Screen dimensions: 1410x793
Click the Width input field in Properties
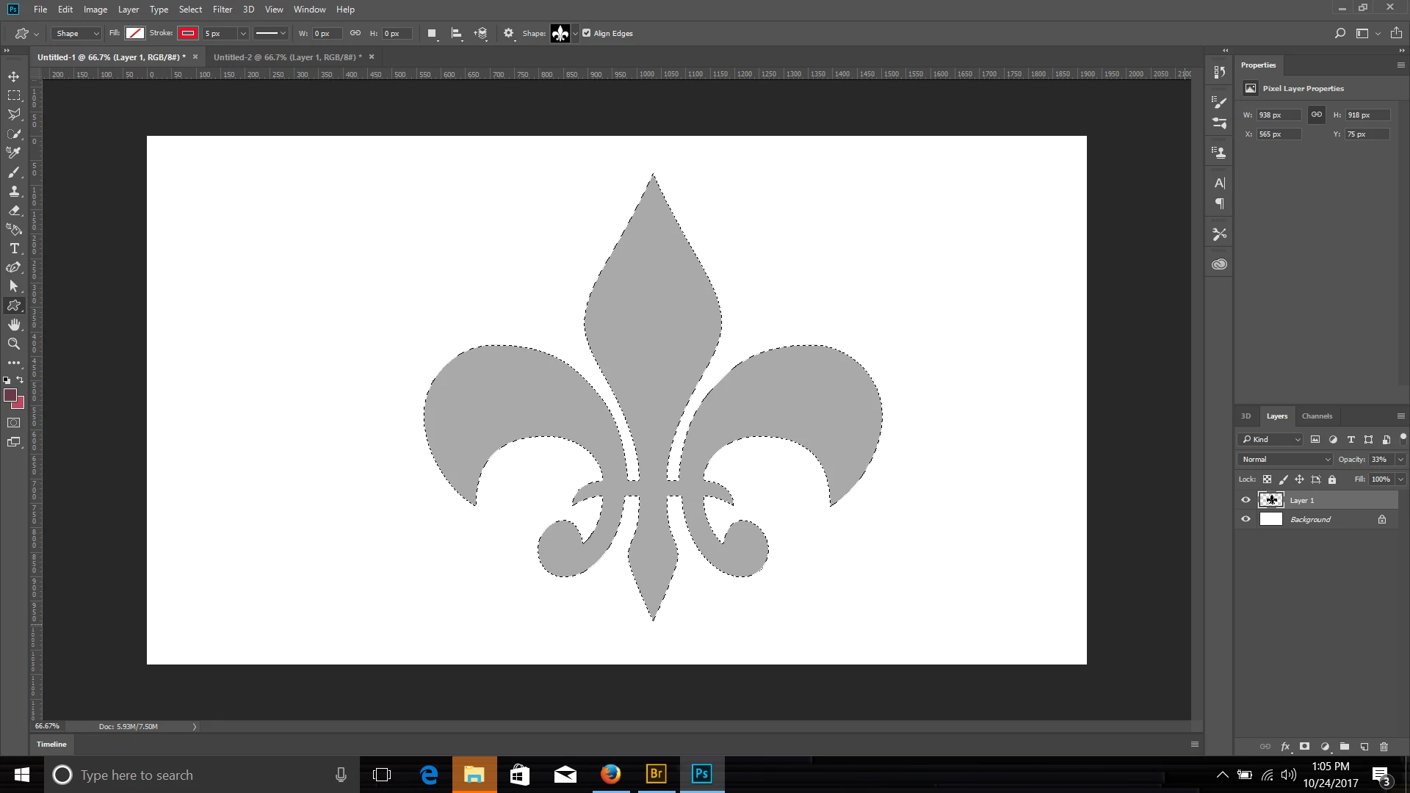pos(1278,115)
